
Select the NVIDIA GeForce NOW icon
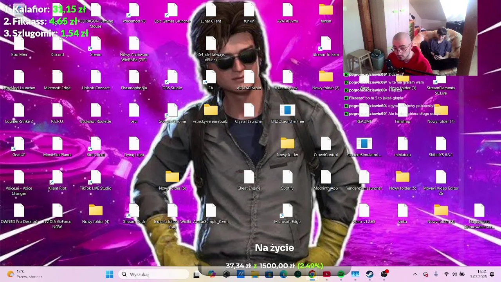pyautogui.click(x=57, y=216)
